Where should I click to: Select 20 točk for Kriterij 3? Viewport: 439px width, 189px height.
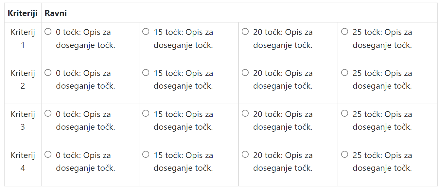coord(245,113)
